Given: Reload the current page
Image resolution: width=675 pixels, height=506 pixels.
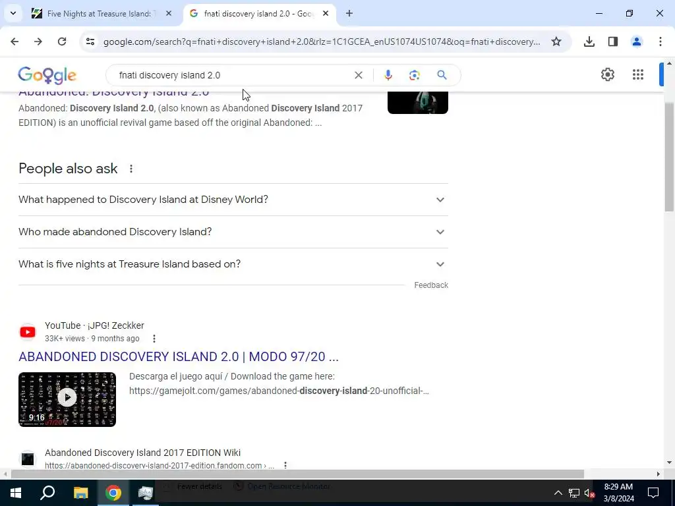Looking at the screenshot, I should coord(62,42).
